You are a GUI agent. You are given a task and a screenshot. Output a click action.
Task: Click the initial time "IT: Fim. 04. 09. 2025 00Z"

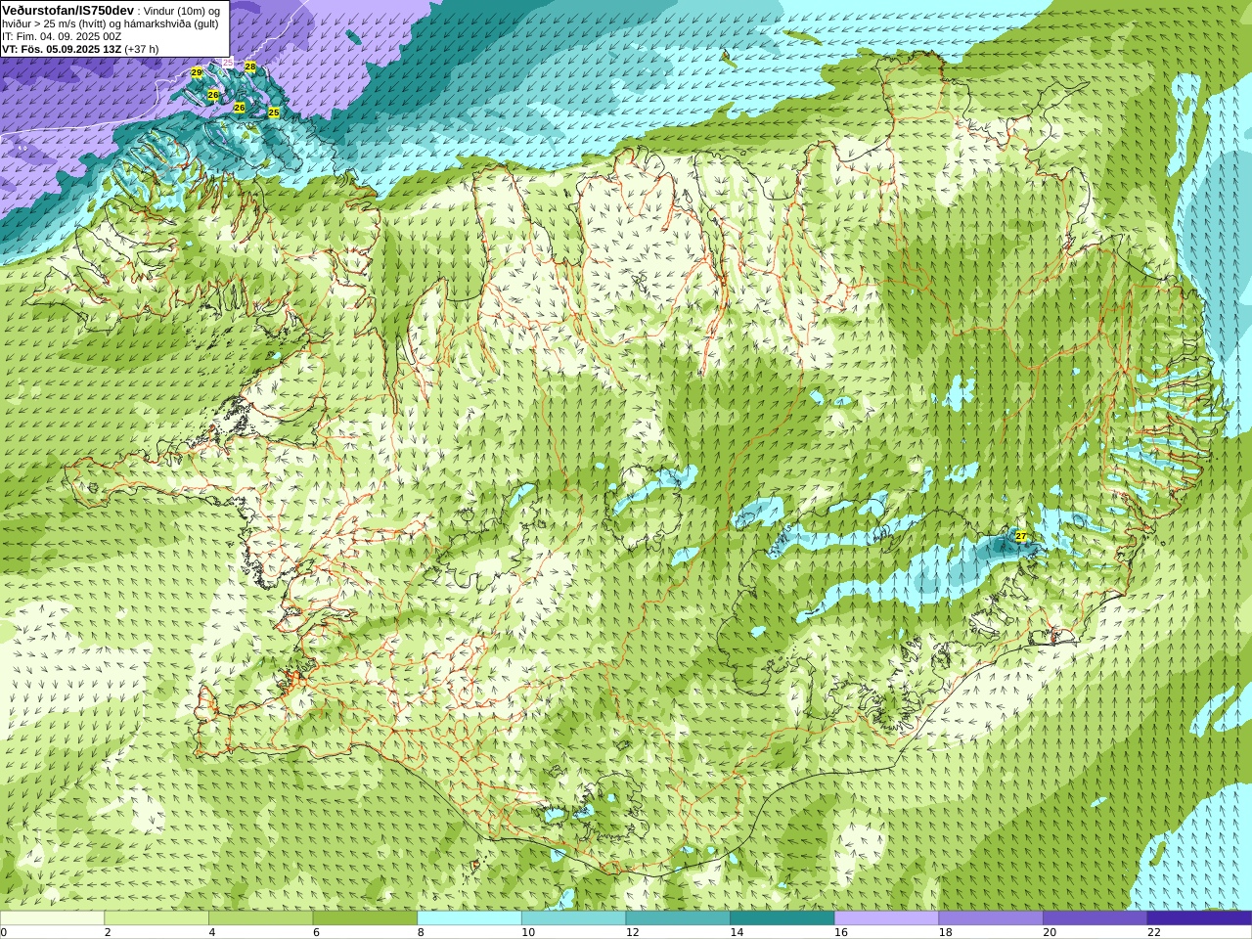[x=62, y=36]
